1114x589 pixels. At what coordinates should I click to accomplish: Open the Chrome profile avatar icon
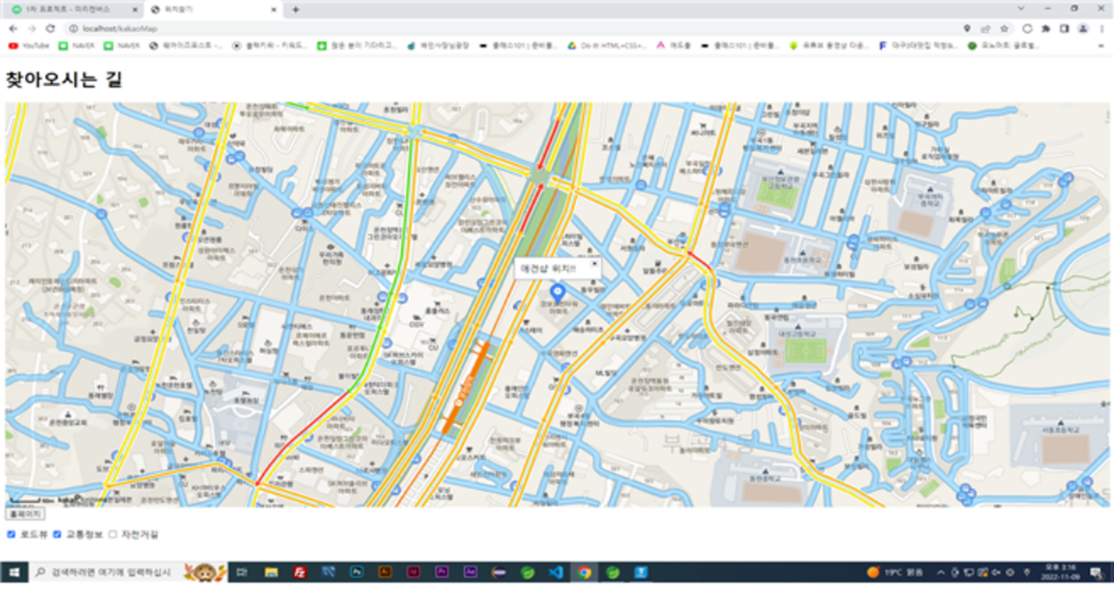[x=1082, y=29]
